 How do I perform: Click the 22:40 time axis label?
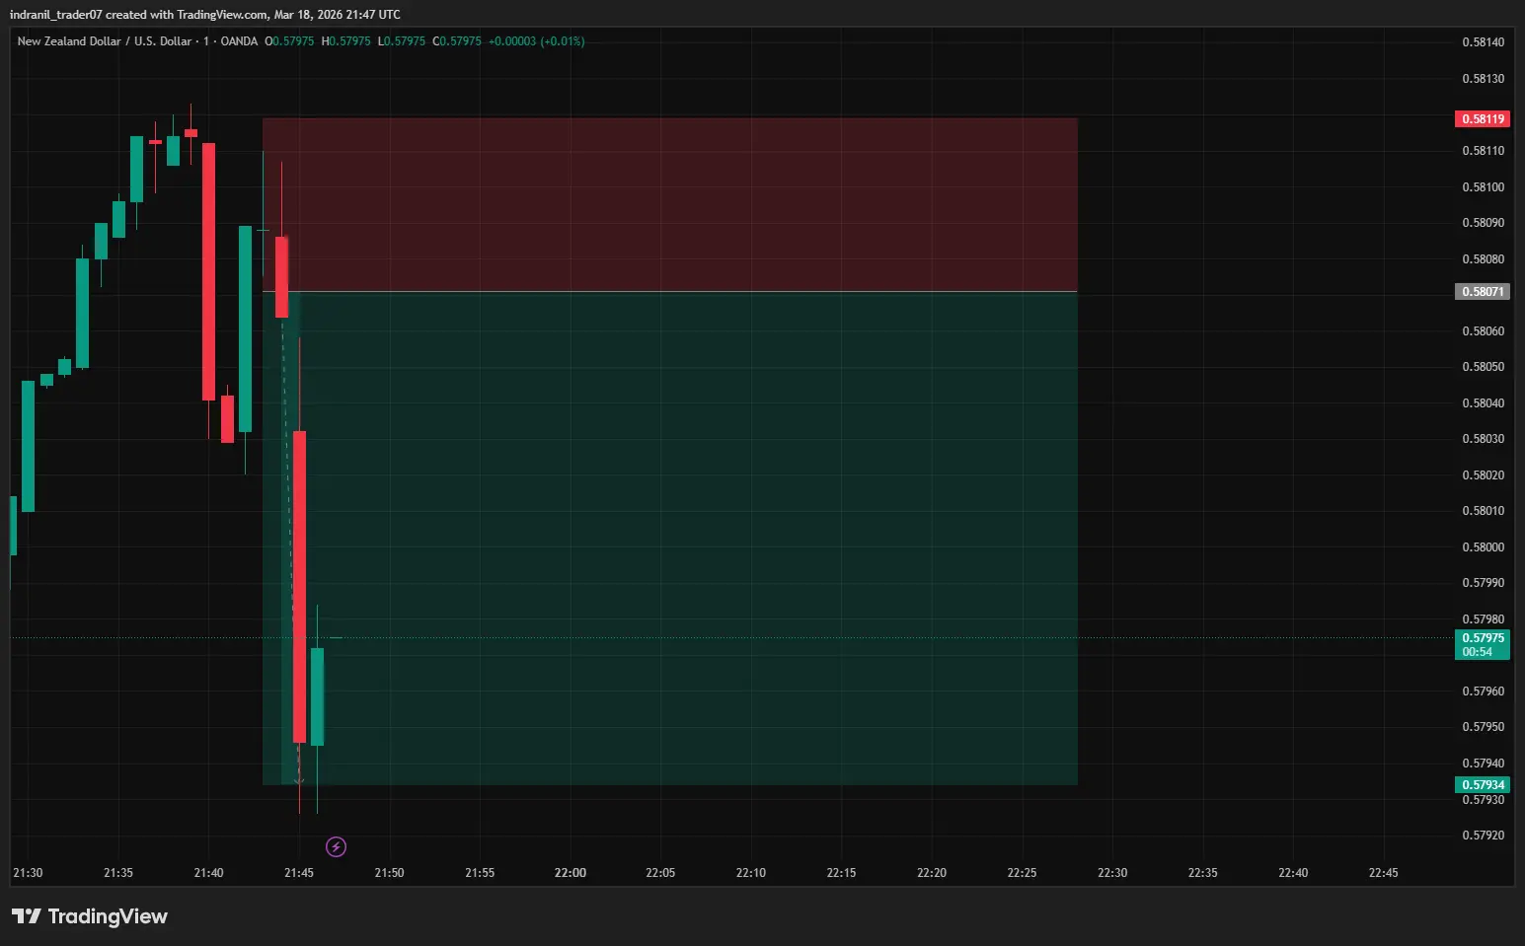(x=1293, y=873)
